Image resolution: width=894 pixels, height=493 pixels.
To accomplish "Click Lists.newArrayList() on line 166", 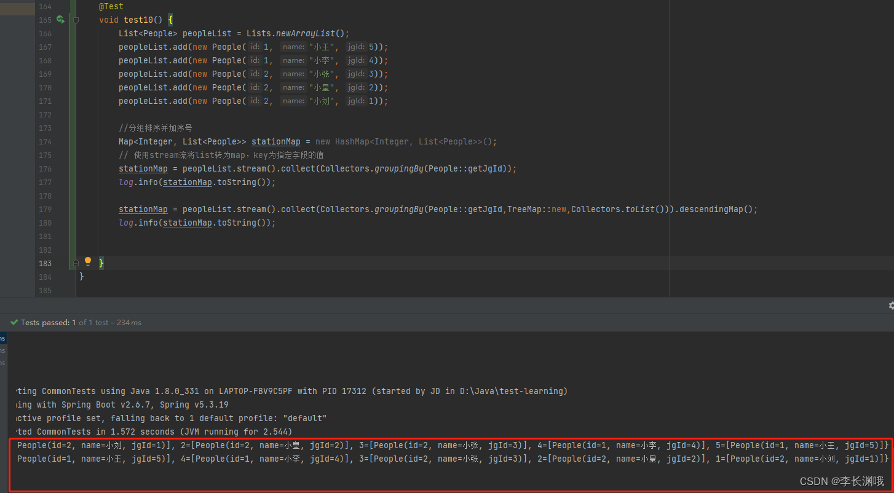I will [x=298, y=33].
